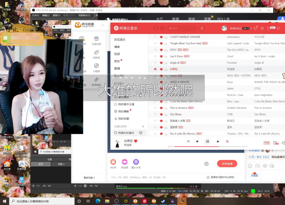285x205 pixels.
Task: Click the Windows taskbar search box
Action: tap(42, 201)
